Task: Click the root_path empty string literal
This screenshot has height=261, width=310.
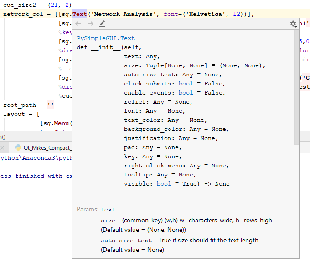Action: pos(51,105)
